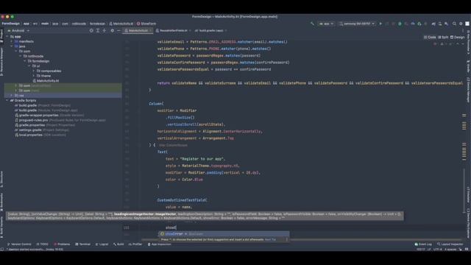Open Project panel options gear
The image size is (471, 265).
click(x=113, y=30)
